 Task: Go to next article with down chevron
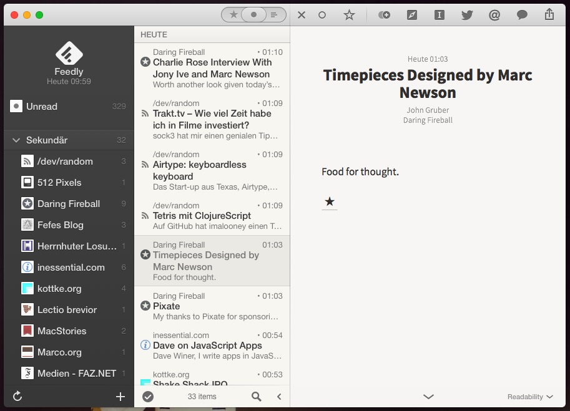[x=428, y=397]
